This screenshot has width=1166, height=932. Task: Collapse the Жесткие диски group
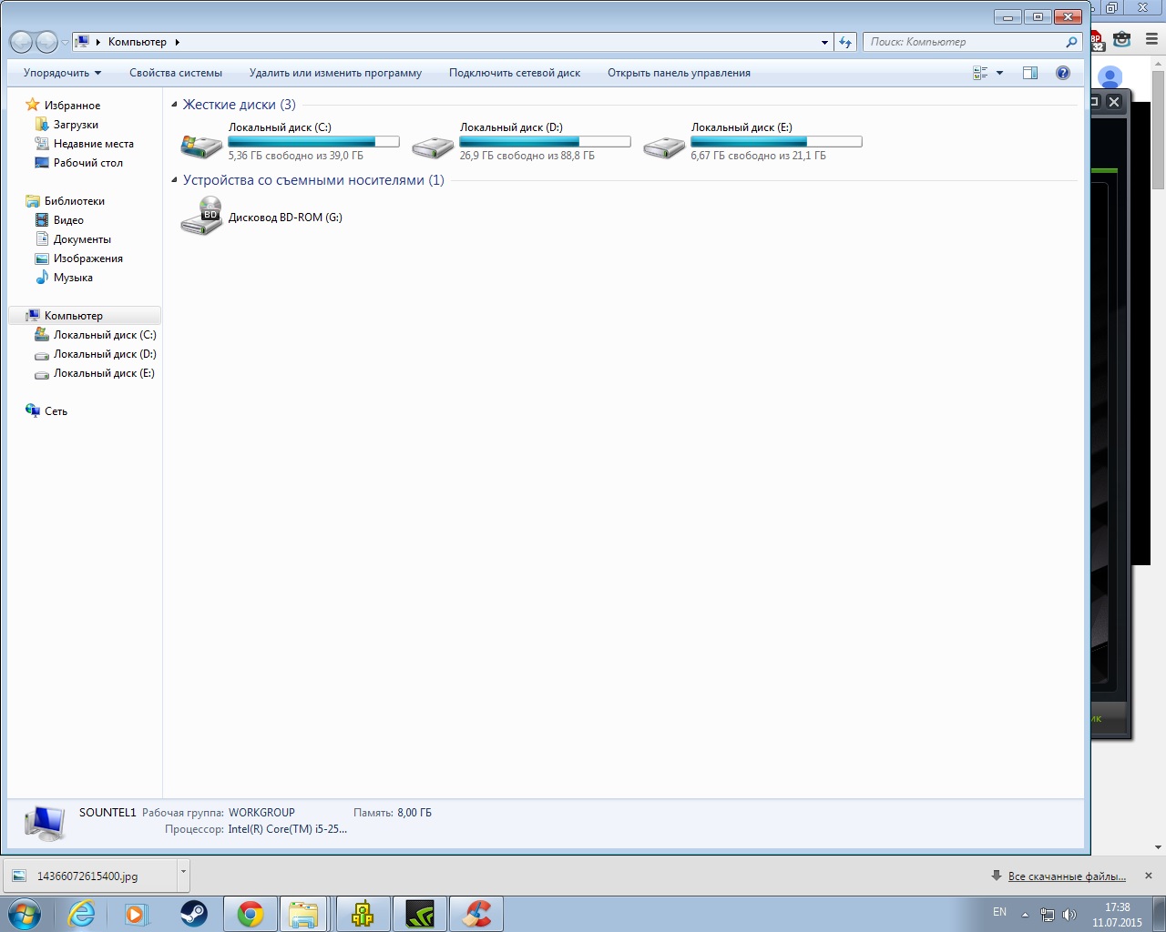pos(174,105)
